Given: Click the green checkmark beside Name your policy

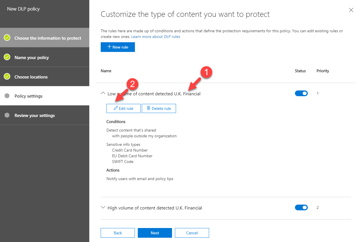Looking at the screenshot, I should pyautogui.click(x=7, y=57).
